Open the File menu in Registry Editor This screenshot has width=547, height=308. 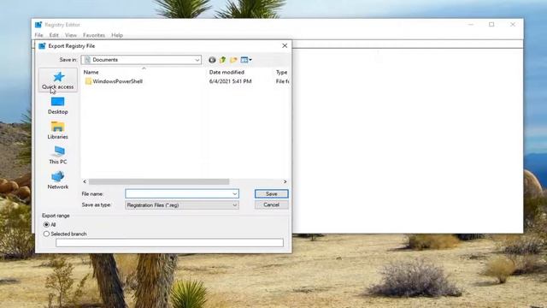[x=38, y=35]
